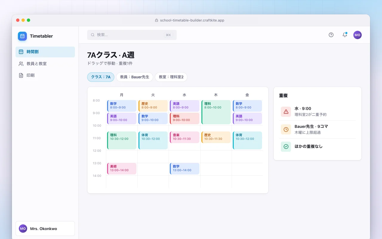This screenshot has width=382, height=239.
Task: Select the 教室：理科室2 filter chip
Action: [171, 77]
